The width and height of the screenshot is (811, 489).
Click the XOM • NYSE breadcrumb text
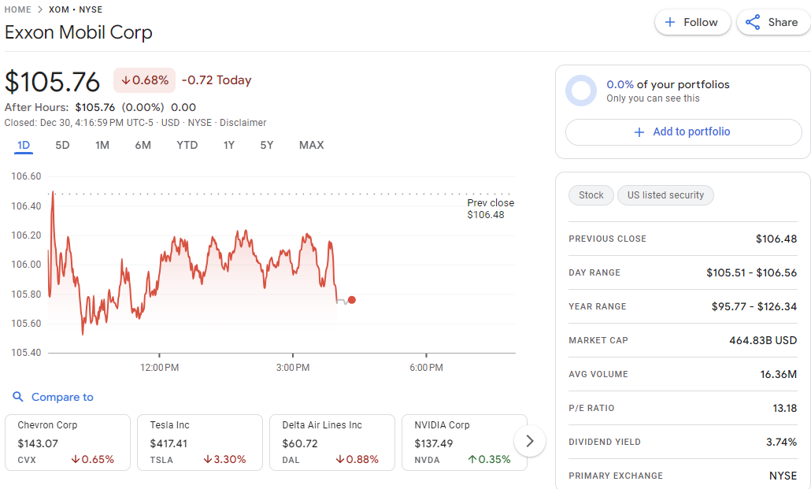pos(76,9)
